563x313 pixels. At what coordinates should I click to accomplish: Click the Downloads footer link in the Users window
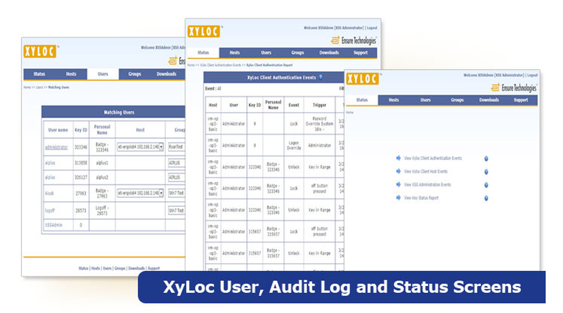[x=136, y=268]
